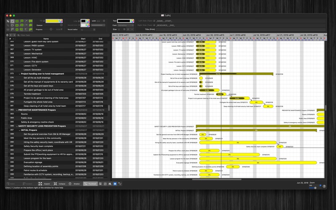Click the Filter Task search field
Viewport: 336px width, 210px height.
tap(63, 35)
